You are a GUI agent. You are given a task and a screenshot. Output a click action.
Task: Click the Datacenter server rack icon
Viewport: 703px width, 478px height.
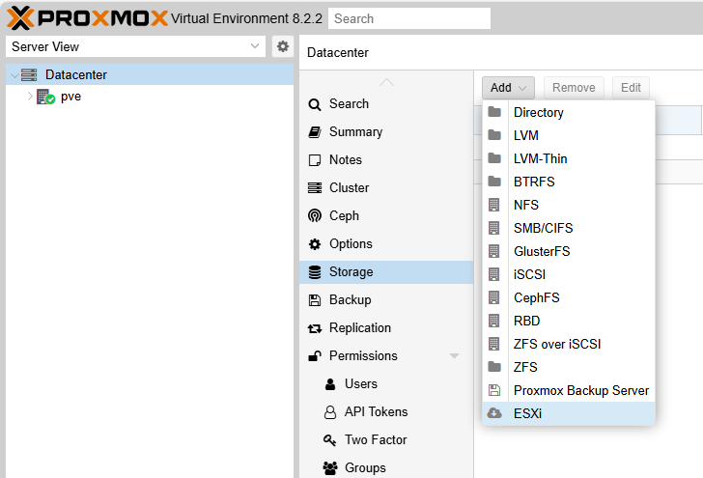point(29,75)
